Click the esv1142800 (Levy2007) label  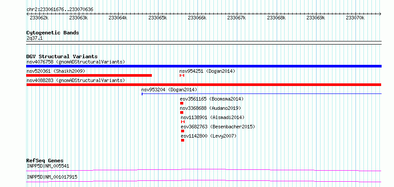tap(209, 136)
